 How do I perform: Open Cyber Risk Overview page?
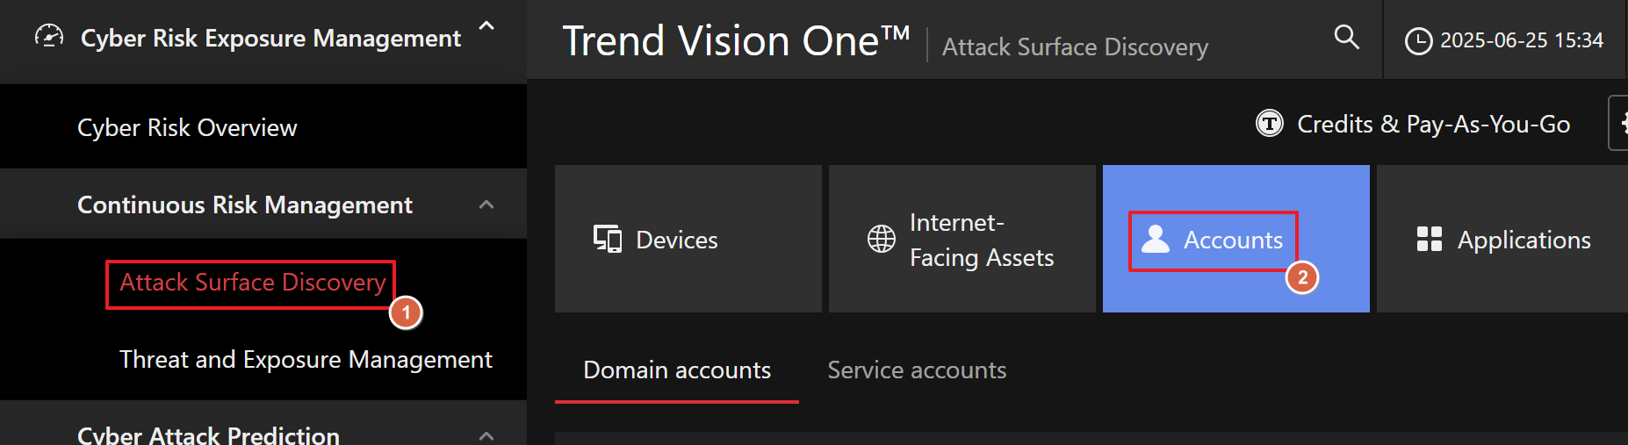pyautogui.click(x=187, y=128)
